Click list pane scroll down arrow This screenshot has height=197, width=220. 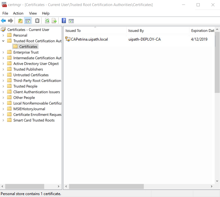coord(217,181)
